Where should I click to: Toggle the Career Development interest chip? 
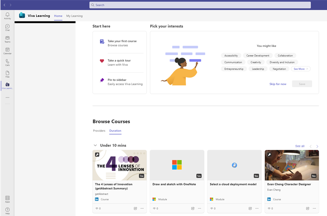(258, 56)
